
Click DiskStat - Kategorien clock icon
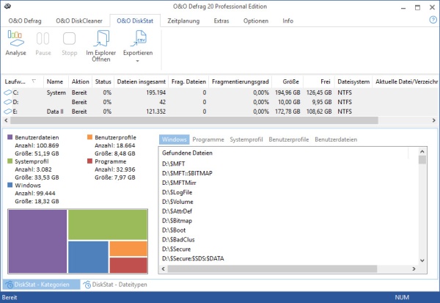10,285
